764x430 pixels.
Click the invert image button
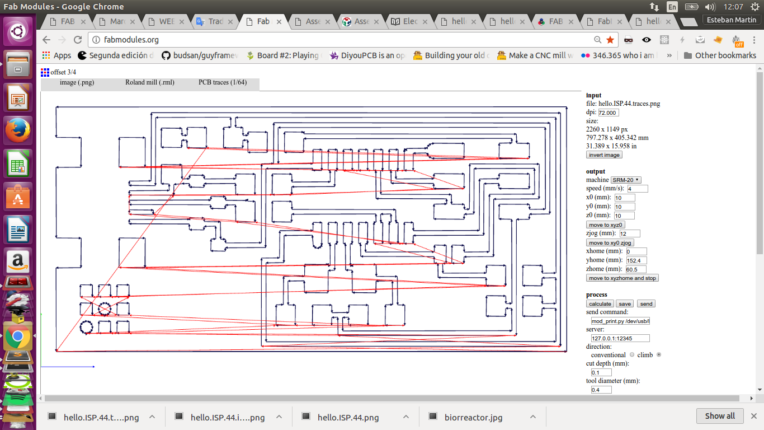point(604,155)
